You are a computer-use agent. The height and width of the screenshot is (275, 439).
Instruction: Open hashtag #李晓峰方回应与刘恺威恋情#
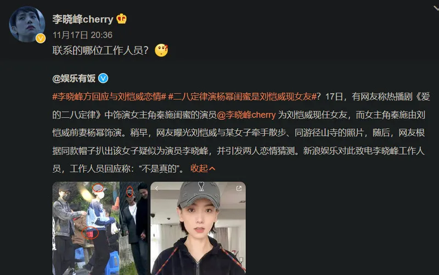click(x=109, y=97)
